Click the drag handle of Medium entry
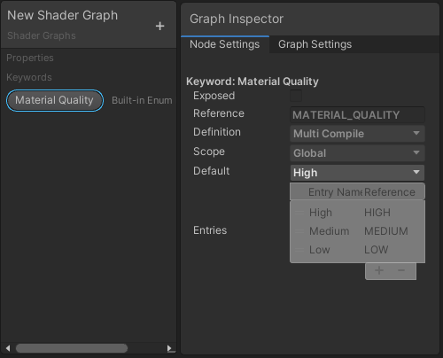Screen dimensions: 443x358 click(x=299, y=231)
